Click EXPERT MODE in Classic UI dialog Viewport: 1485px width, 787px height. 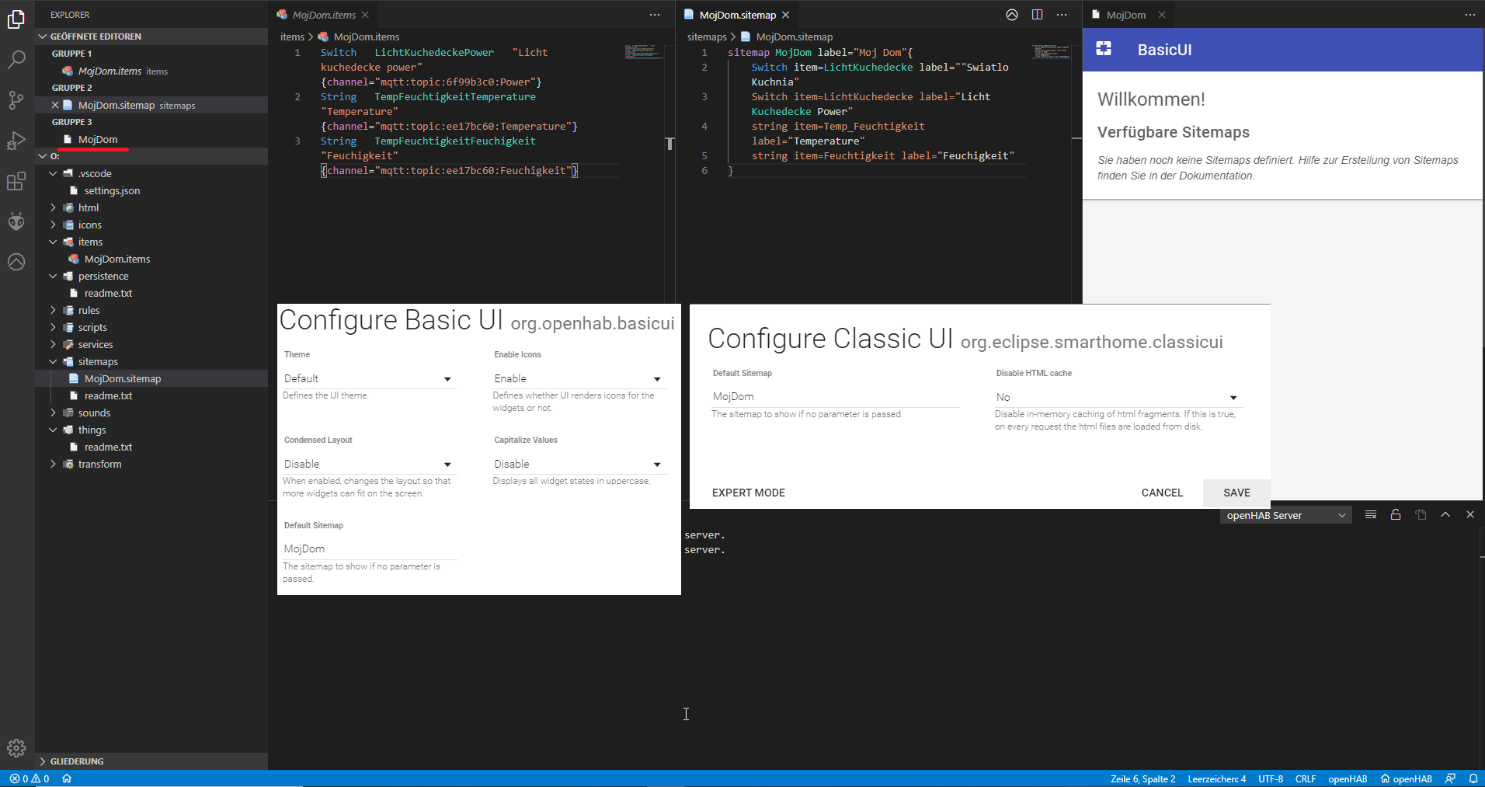(x=748, y=493)
